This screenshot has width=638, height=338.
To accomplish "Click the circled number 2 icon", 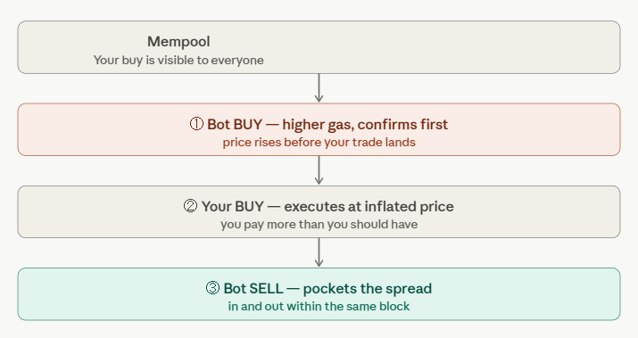I will coord(190,206).
